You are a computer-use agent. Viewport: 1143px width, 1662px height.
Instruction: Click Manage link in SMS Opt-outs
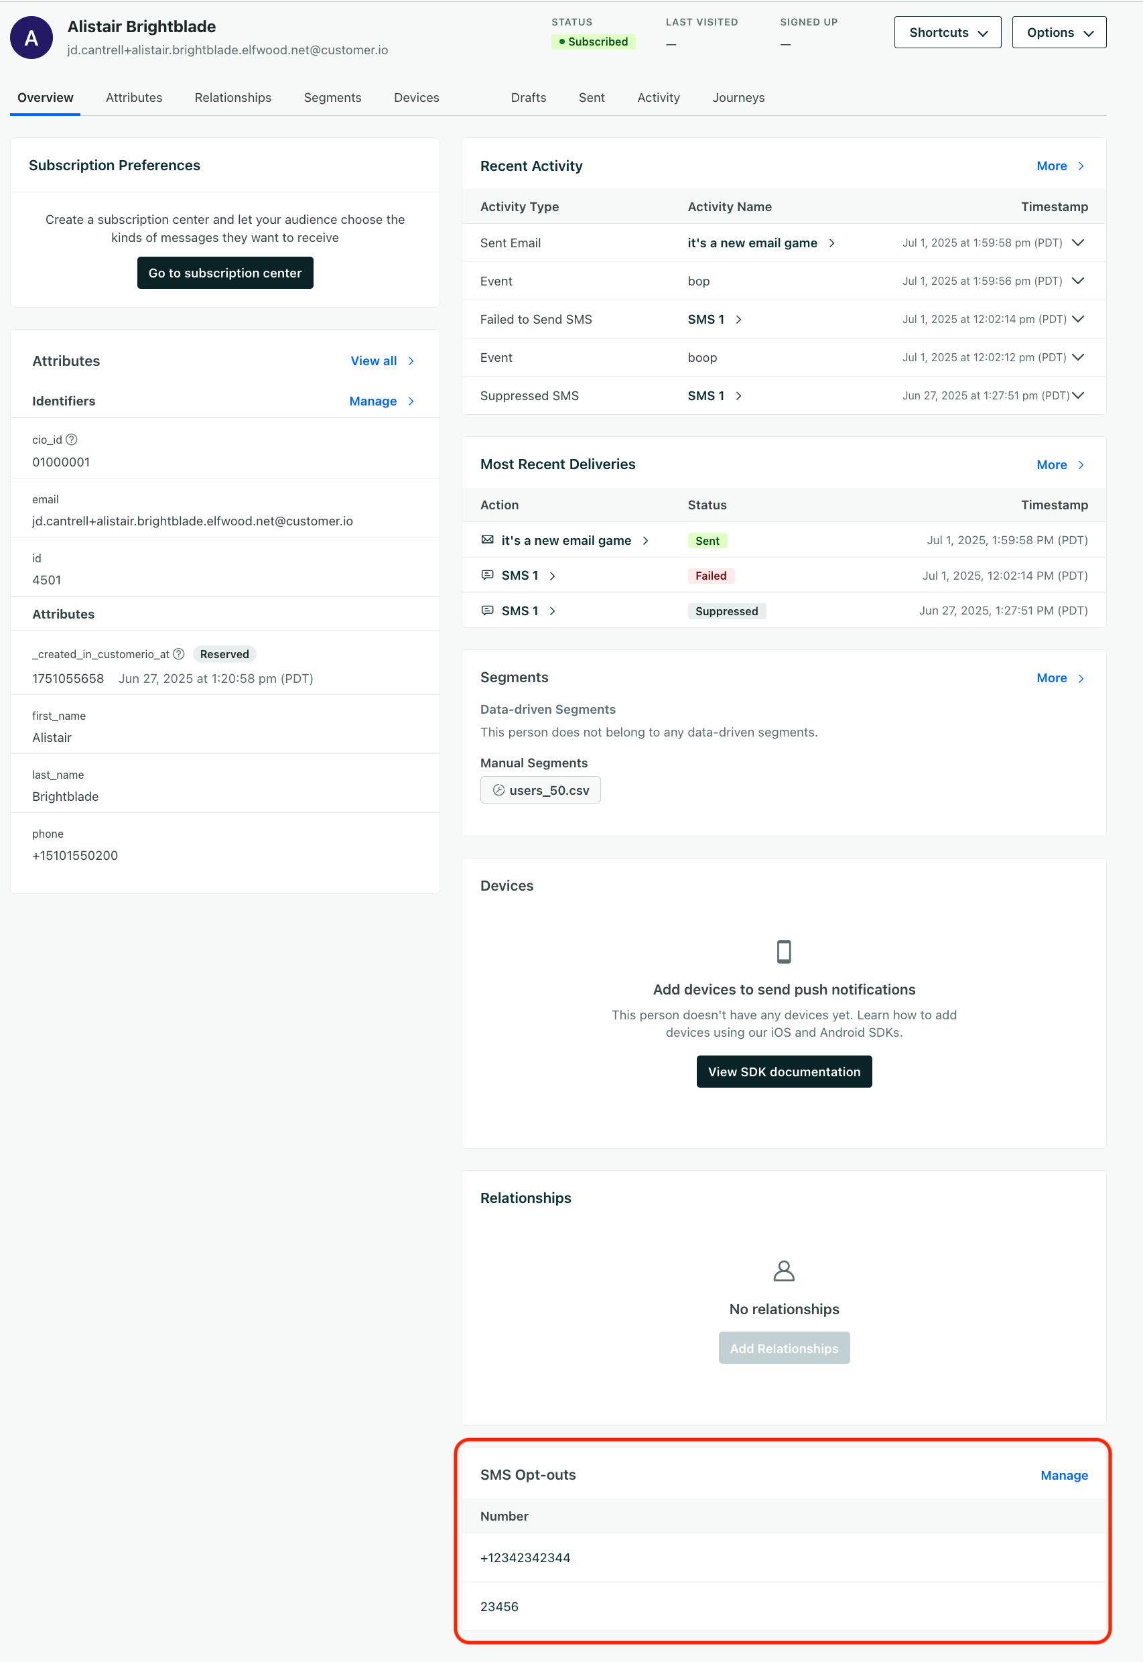pyautogui.click(x=1064, y=1476)
